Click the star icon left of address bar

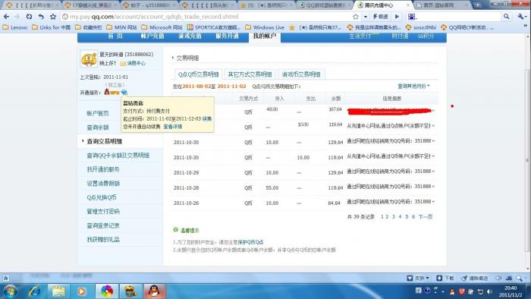click(x=53, y=16)
